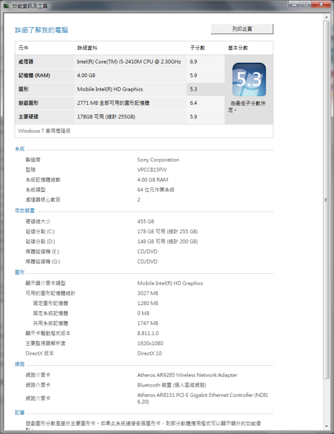Select the 處理器 row label
Screen dimensions: 334x434
pos(26,62)
